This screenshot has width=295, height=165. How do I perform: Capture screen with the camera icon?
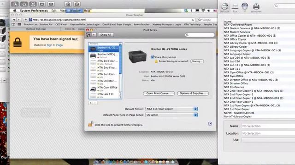pyautogui.click(x=51, y=4)
